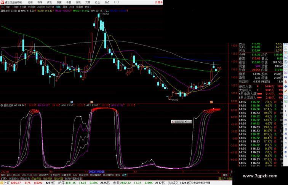Open the 互动问答 tab
The width and height of the screenshot is (288, 185).
59,179
